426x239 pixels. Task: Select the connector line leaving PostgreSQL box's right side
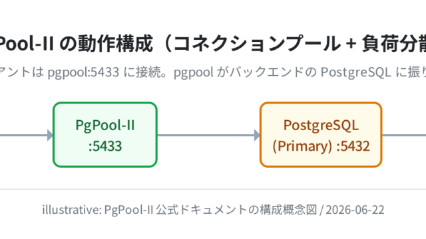click(x=404, y=135)
